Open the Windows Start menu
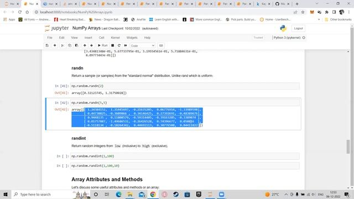Viewport: 354px width, 199px height. tap(6, 194)
